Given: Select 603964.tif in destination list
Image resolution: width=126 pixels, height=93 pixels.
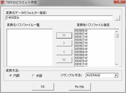Looking at the screenshot, I should [x=81, y=52].
